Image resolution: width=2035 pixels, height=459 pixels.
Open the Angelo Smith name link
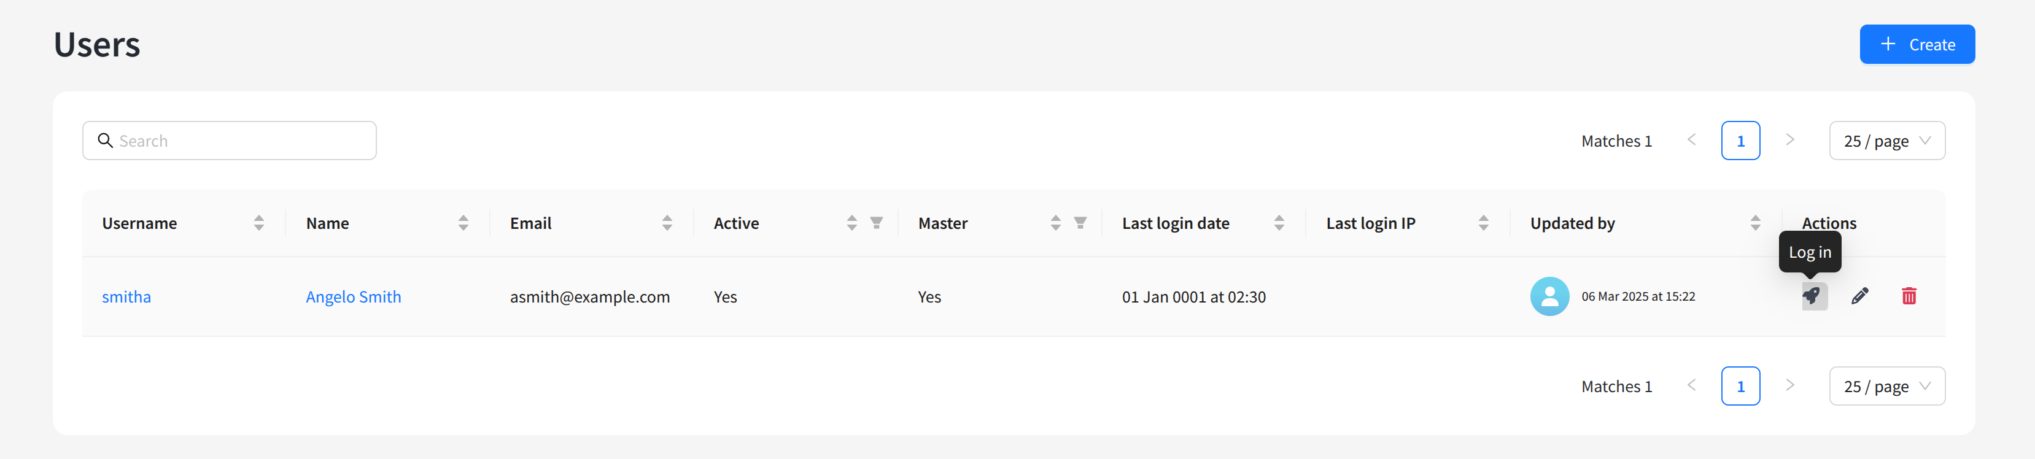pyautogui.click(x=353, y=297)
